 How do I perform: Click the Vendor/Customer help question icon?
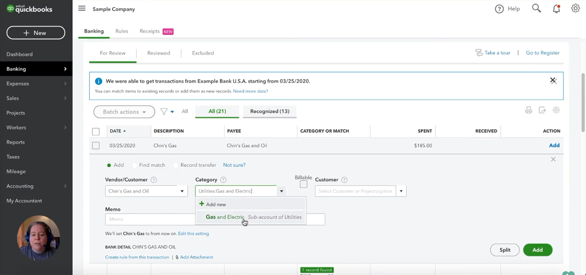click(x=154, y=180)
